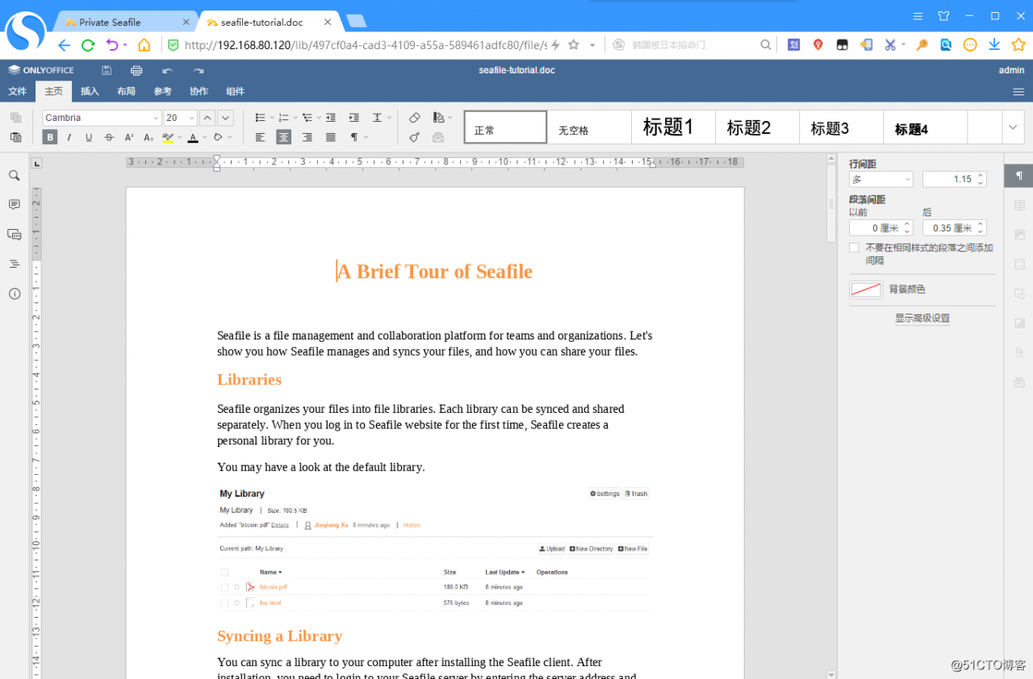Screen dimensions: 1033x679
Task: Click the 显示高级设置 link
Action: click(x=922, y=318)
